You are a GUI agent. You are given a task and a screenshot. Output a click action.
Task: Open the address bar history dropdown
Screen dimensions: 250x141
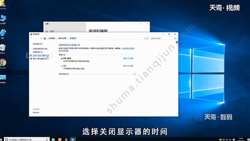[x=145, y=38]
